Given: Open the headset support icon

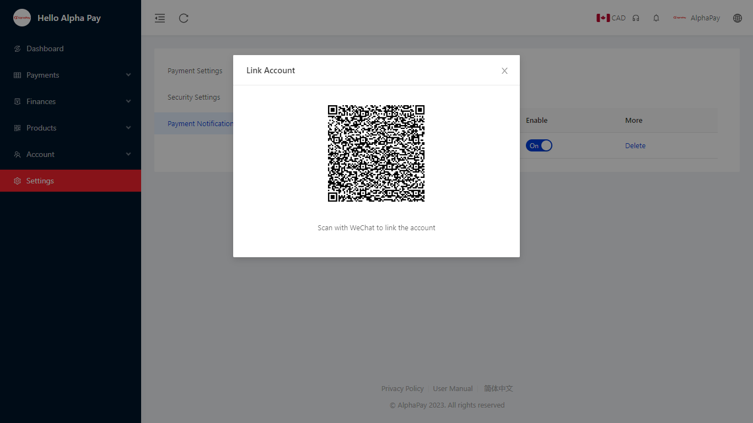Looking at the screenshot, I should [x=636, y=18].
